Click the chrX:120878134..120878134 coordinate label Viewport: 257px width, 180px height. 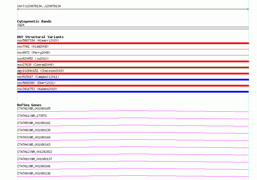39,6
